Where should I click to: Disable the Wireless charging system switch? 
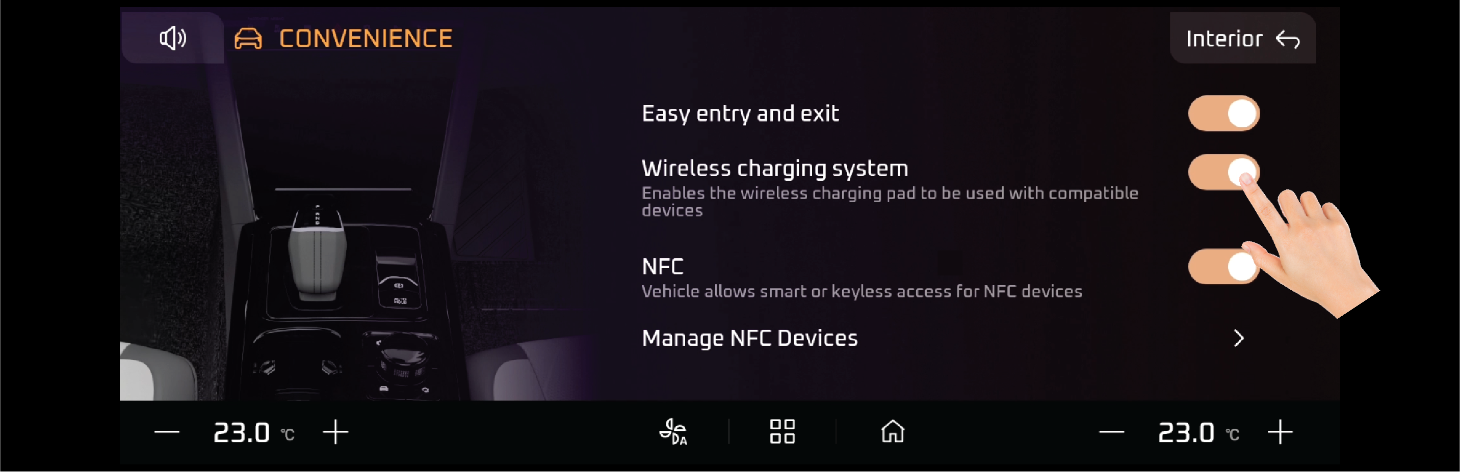point(1223,173)
